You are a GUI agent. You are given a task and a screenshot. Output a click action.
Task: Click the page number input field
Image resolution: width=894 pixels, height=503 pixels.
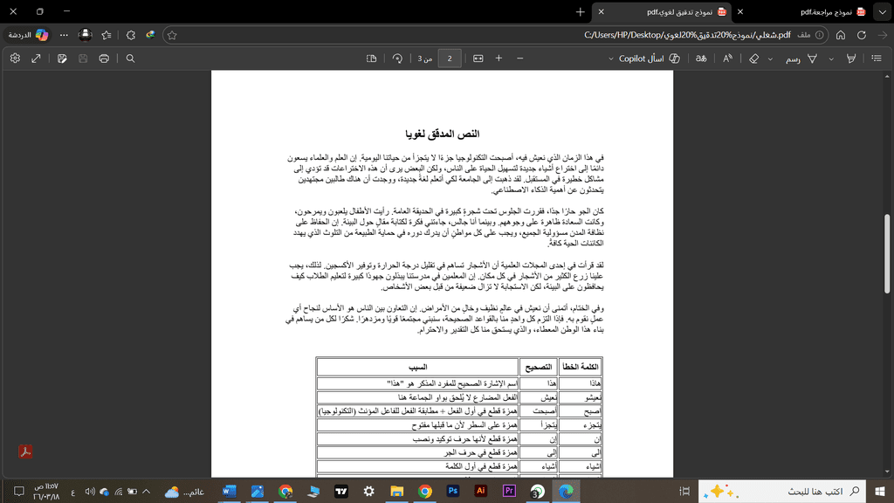[450, 59]
